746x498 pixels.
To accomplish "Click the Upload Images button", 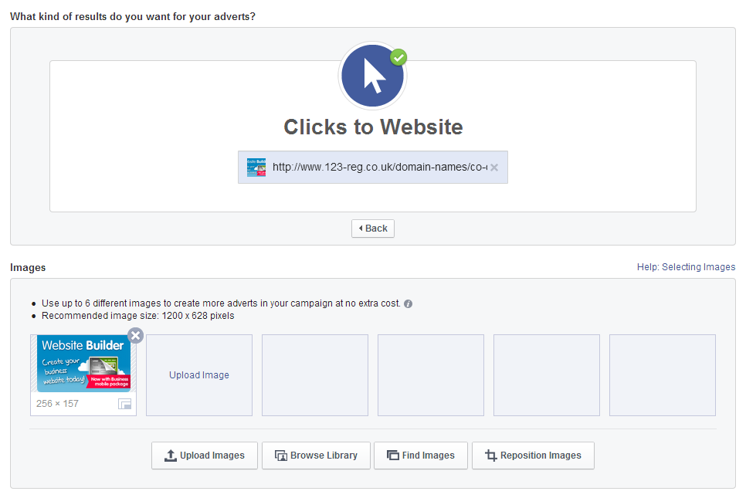I will 205,456.
